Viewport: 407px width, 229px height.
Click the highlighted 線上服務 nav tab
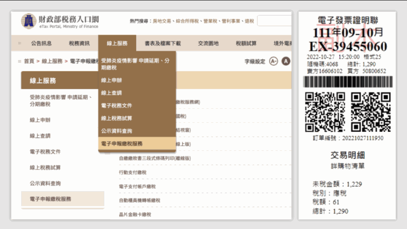117,43
